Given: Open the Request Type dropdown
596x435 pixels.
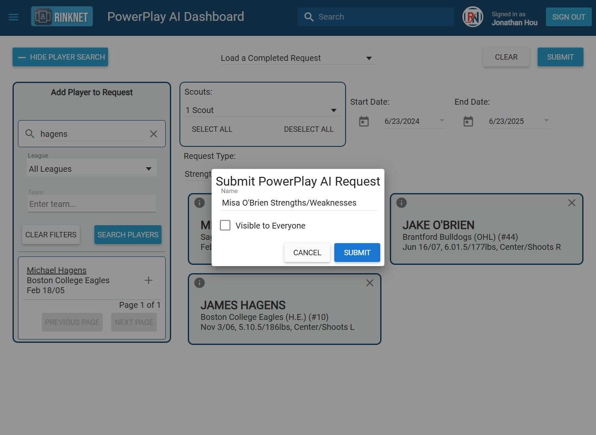Looking at the screenshot, I should [198, 174].
